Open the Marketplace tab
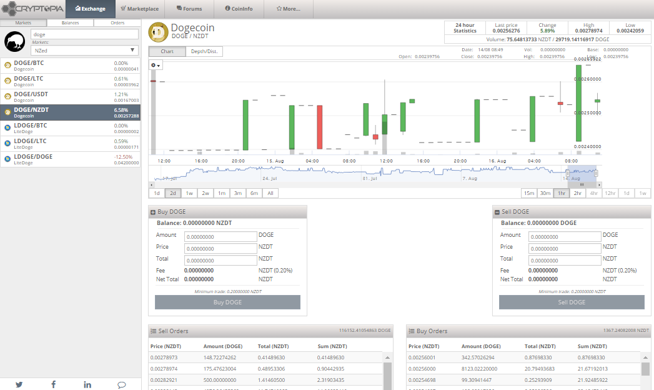This screenshot has width=654, height=390. (140, 9)
